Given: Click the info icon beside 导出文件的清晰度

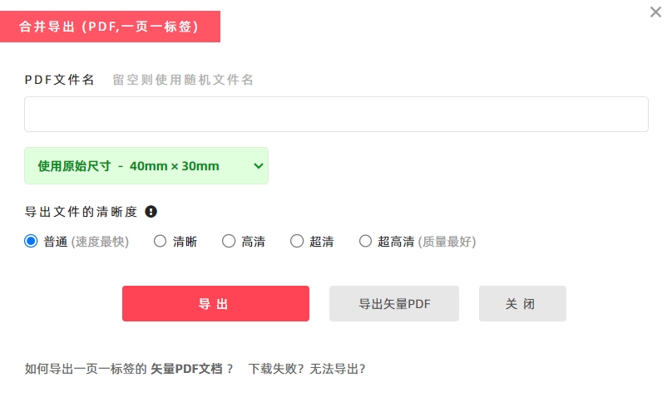Looking at the screenshot, I should (x=151, y=212).
